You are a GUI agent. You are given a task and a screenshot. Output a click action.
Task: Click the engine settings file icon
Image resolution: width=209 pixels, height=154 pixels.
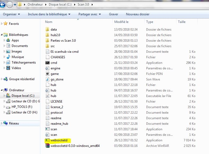pos(47,68)
